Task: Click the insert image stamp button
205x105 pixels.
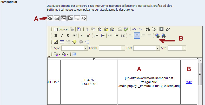Action: 64,18
